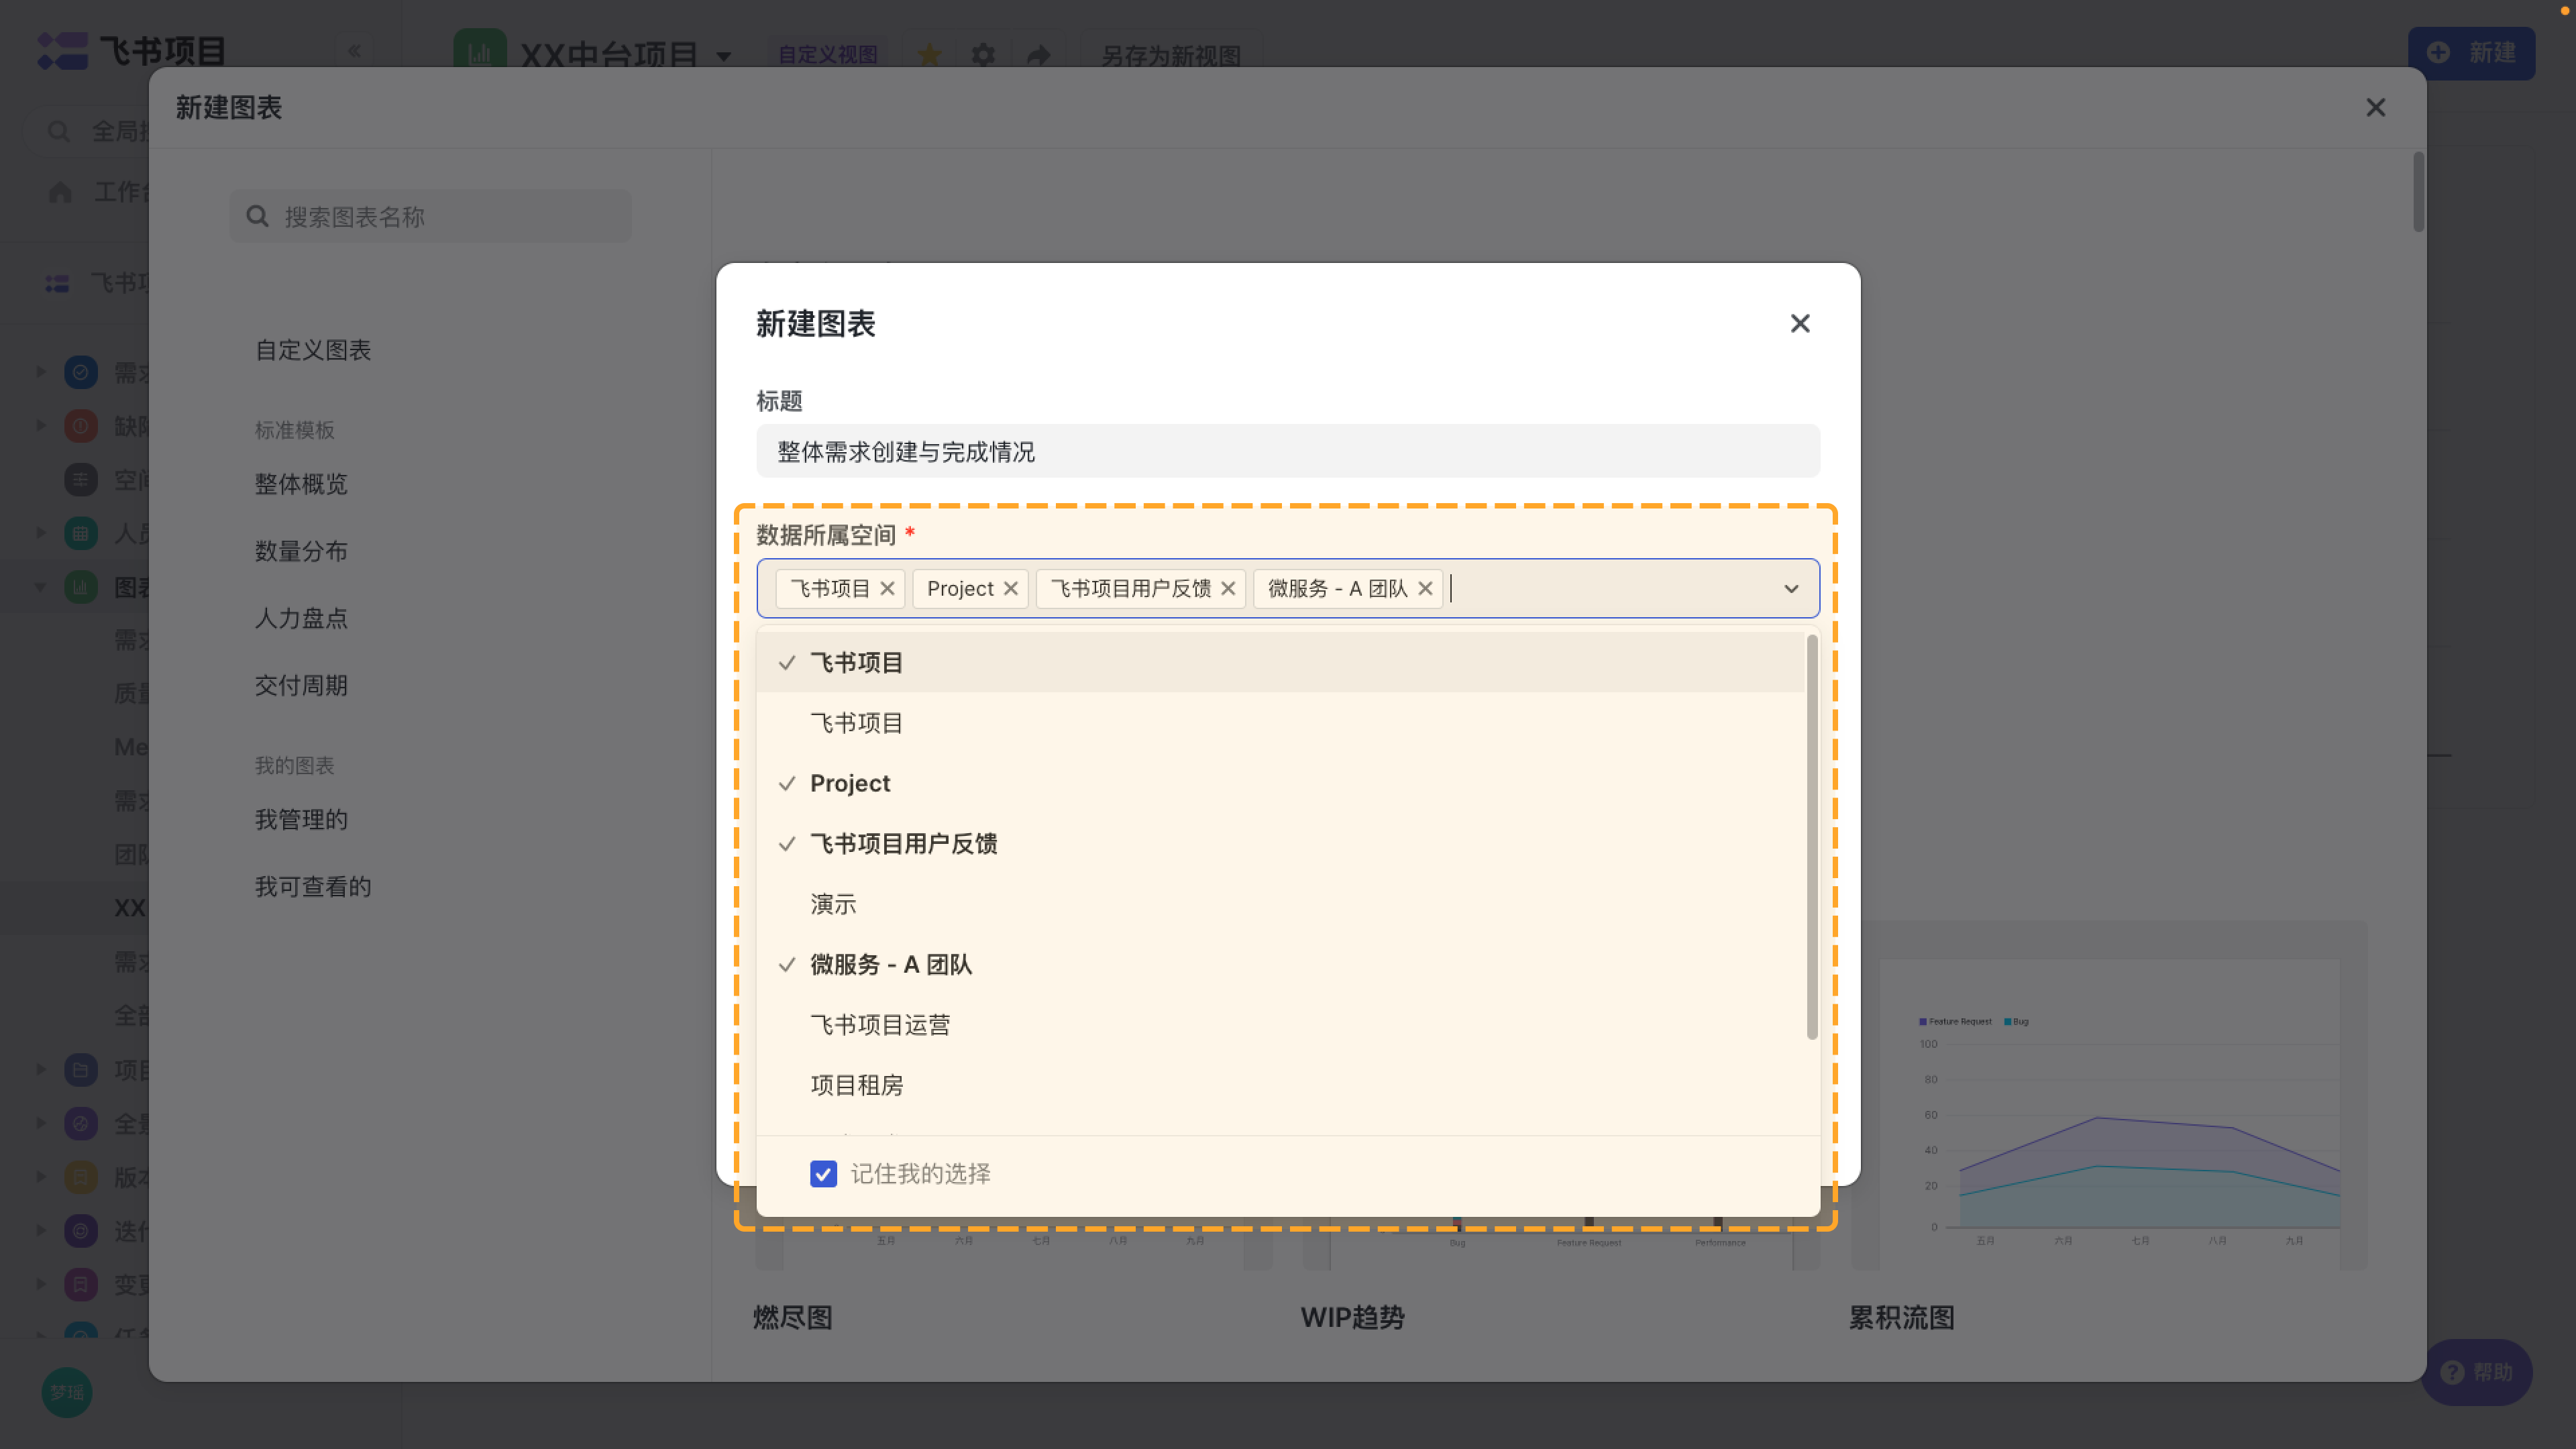This screenshot has width=2576, height=1449.
Task: Collapse the 数据所属空间 dropdown arrow
Action: (1791, 589)
